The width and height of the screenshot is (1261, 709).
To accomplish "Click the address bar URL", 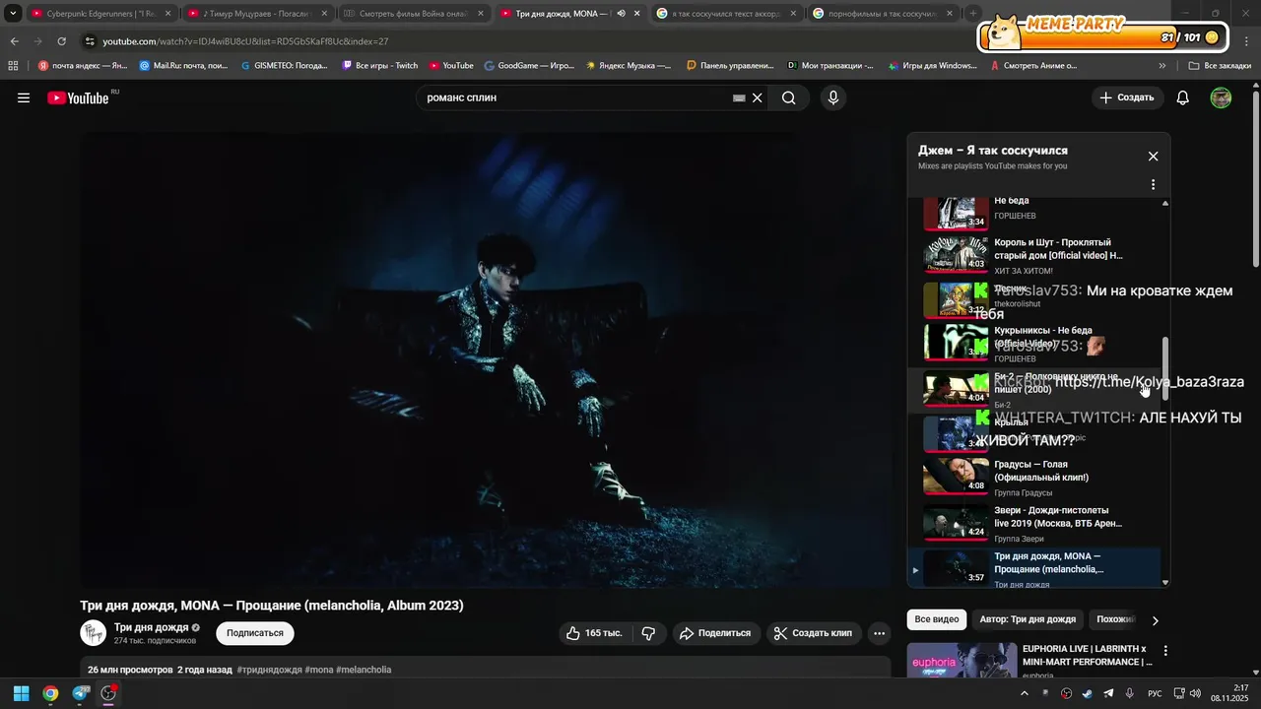I will 245,41.
